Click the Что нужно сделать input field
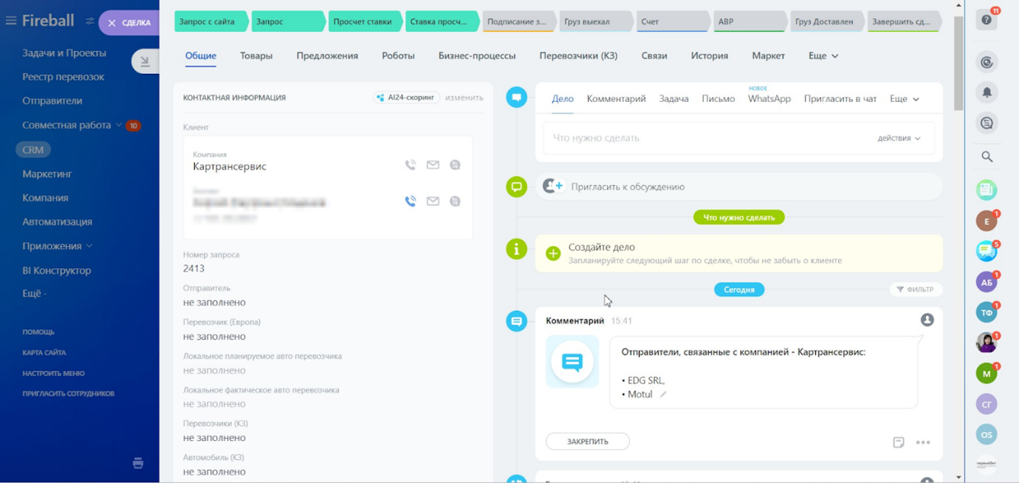The image size is (1019, 483). [x=701, y=138]
